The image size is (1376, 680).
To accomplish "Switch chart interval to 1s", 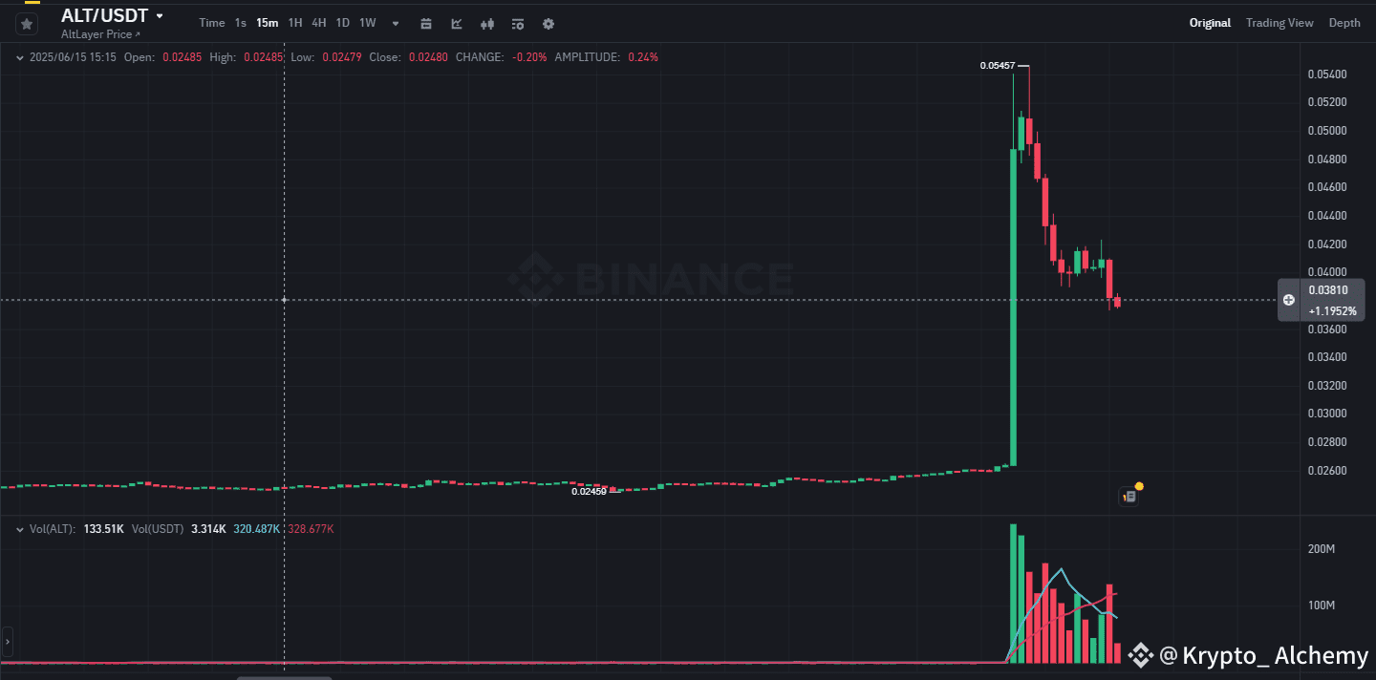I will point(241,23).
